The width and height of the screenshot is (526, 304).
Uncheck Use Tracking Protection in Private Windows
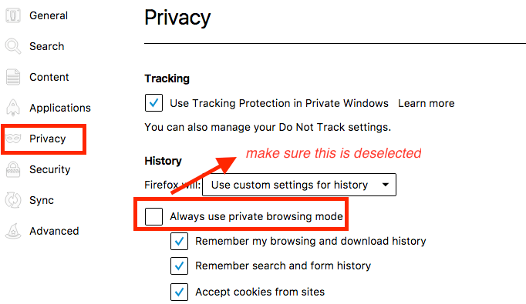pos(153,103)
